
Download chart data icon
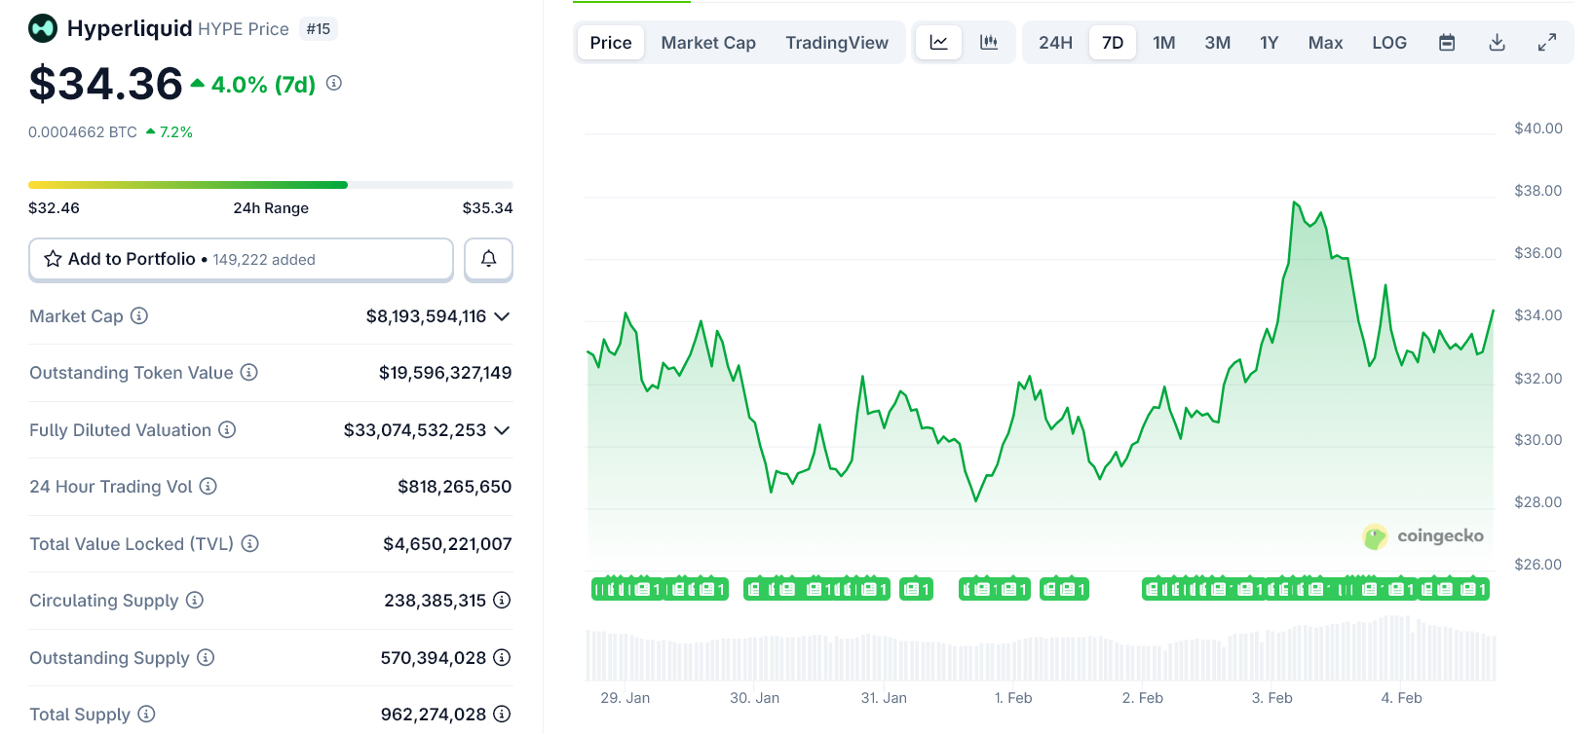(1498, 43)
